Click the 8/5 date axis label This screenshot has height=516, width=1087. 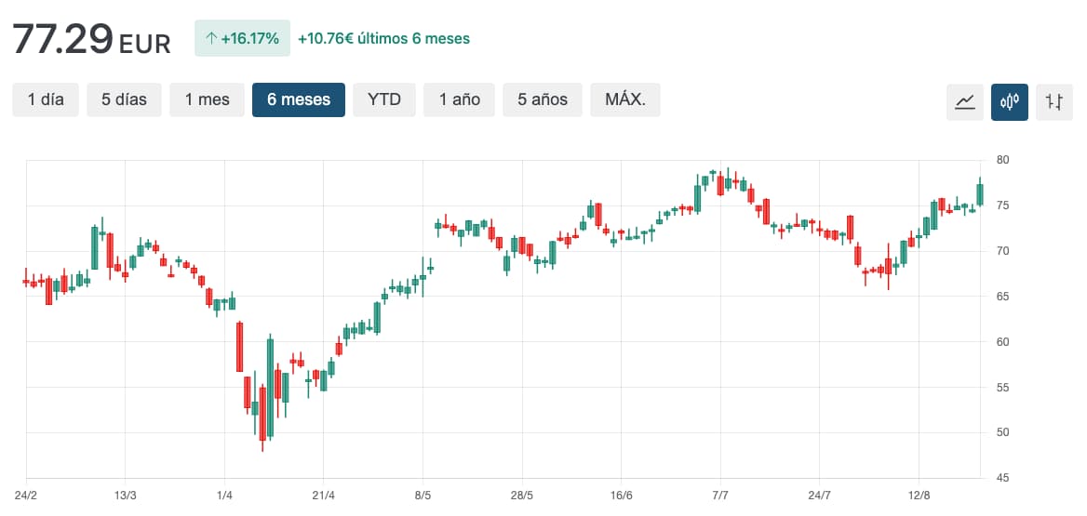tap(423, 496)
